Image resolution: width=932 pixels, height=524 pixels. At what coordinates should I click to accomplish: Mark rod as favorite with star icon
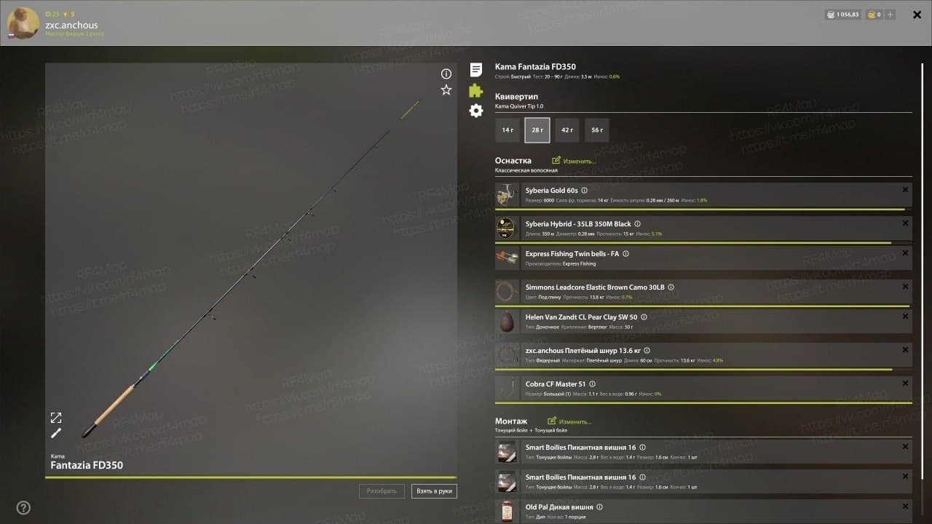446,90
